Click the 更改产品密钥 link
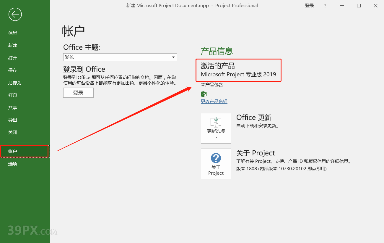 (x=214, y=102)
